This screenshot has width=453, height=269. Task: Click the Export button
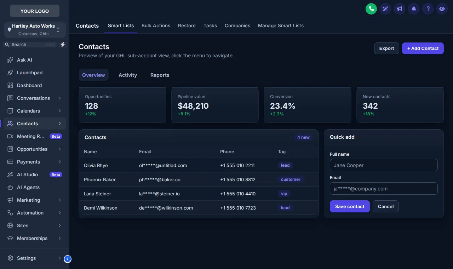[x=386, y=48]
